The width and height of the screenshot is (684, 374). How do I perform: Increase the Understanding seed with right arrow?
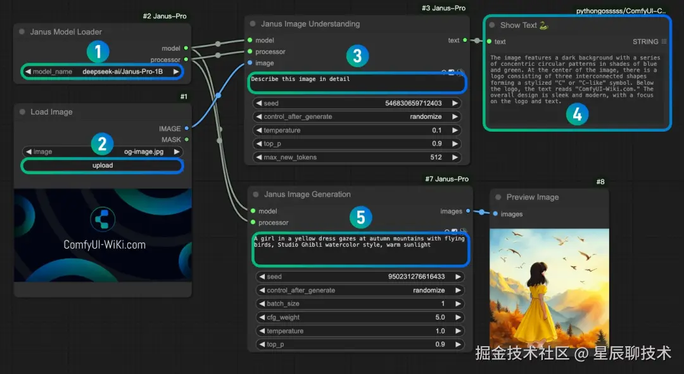tap(455, 103)
